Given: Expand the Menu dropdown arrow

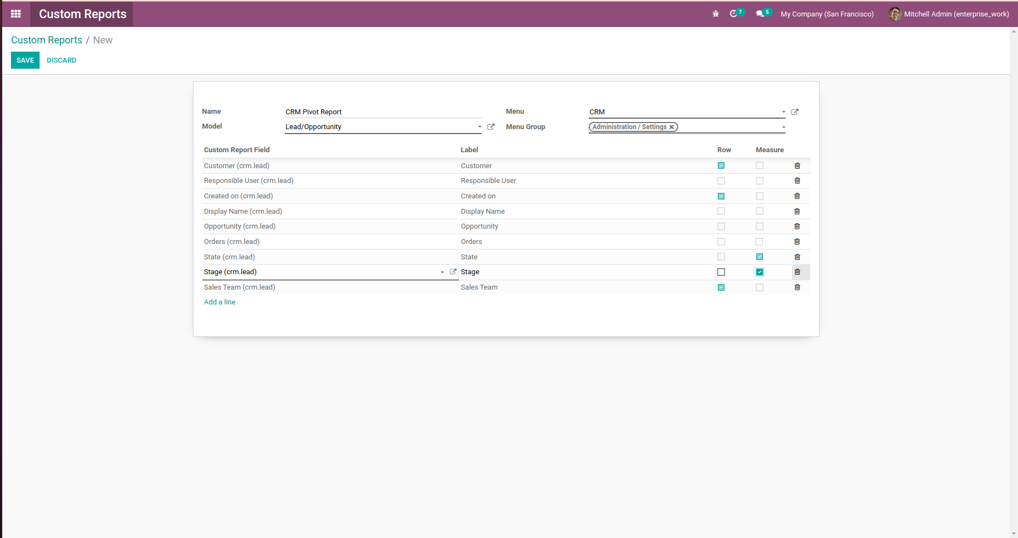Looking at the screenshot, I should pyautogui.click(x=784, y=112).
